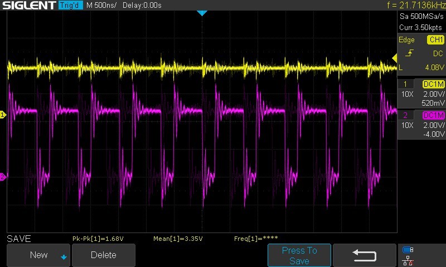The height and width of the screenshot is (267, 446).
Task: Select the channel 2 DC1M coupling badge
Action: point(433,115)
